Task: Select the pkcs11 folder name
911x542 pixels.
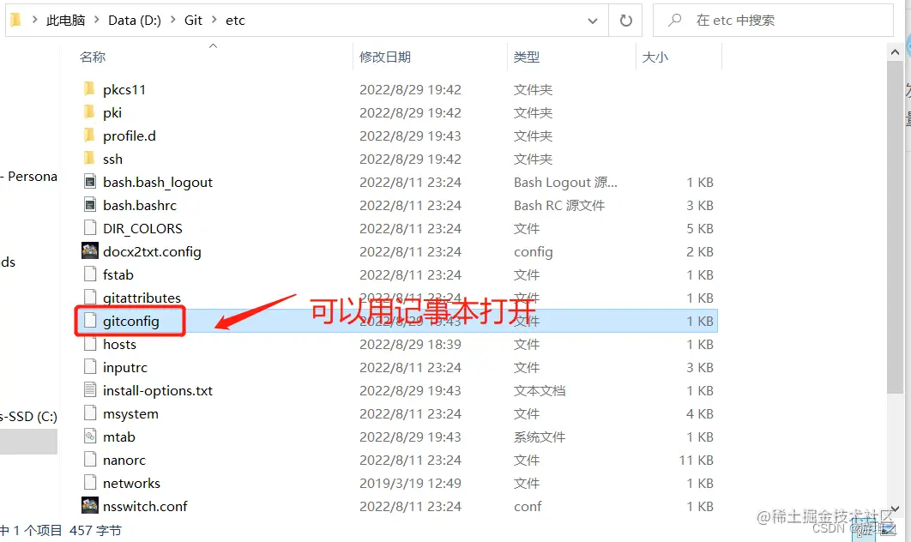Action: pyautogui.click(x=124, y=89)
